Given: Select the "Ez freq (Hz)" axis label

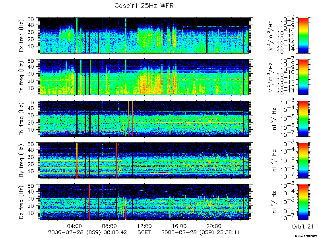Looking at the screenshot, I should (x=22, y=77).
